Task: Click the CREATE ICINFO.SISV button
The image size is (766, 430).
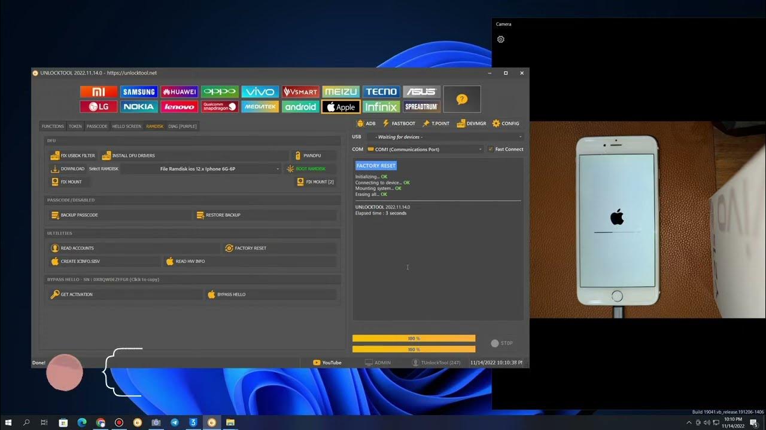Action: tap(105, 261)
